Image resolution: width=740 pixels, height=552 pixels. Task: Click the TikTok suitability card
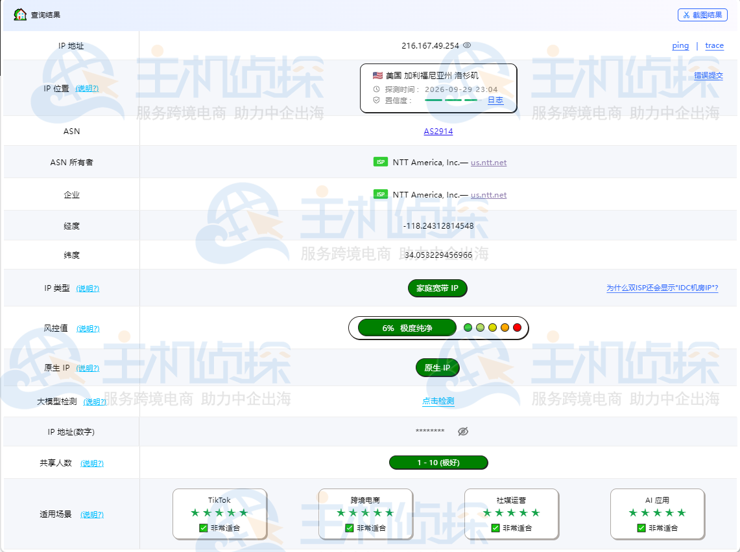point(219,514)
